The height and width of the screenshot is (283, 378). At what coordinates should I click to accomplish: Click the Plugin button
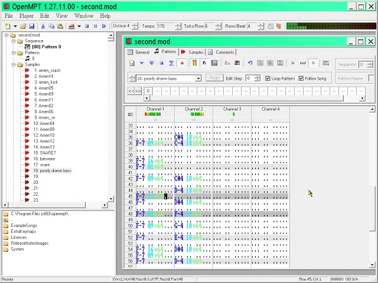click(x=214, y=78)
